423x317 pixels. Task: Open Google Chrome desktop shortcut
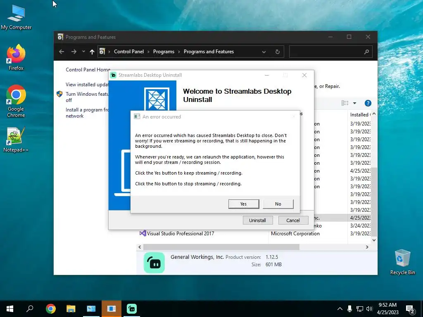click(16, 102)
